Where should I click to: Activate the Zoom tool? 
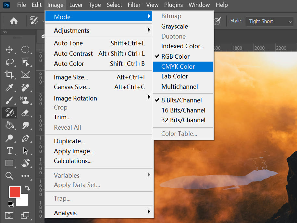point(9,176)
